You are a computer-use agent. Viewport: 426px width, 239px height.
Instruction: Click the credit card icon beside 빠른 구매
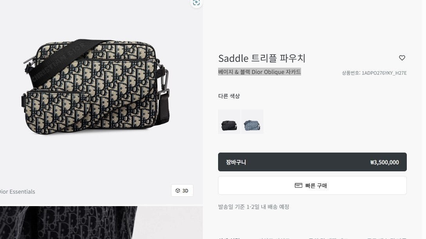pyautogui.click(x=298, y=185)
